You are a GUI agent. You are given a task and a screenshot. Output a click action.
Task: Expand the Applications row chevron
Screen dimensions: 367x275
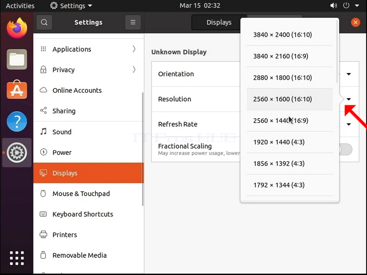coord(134,49)
